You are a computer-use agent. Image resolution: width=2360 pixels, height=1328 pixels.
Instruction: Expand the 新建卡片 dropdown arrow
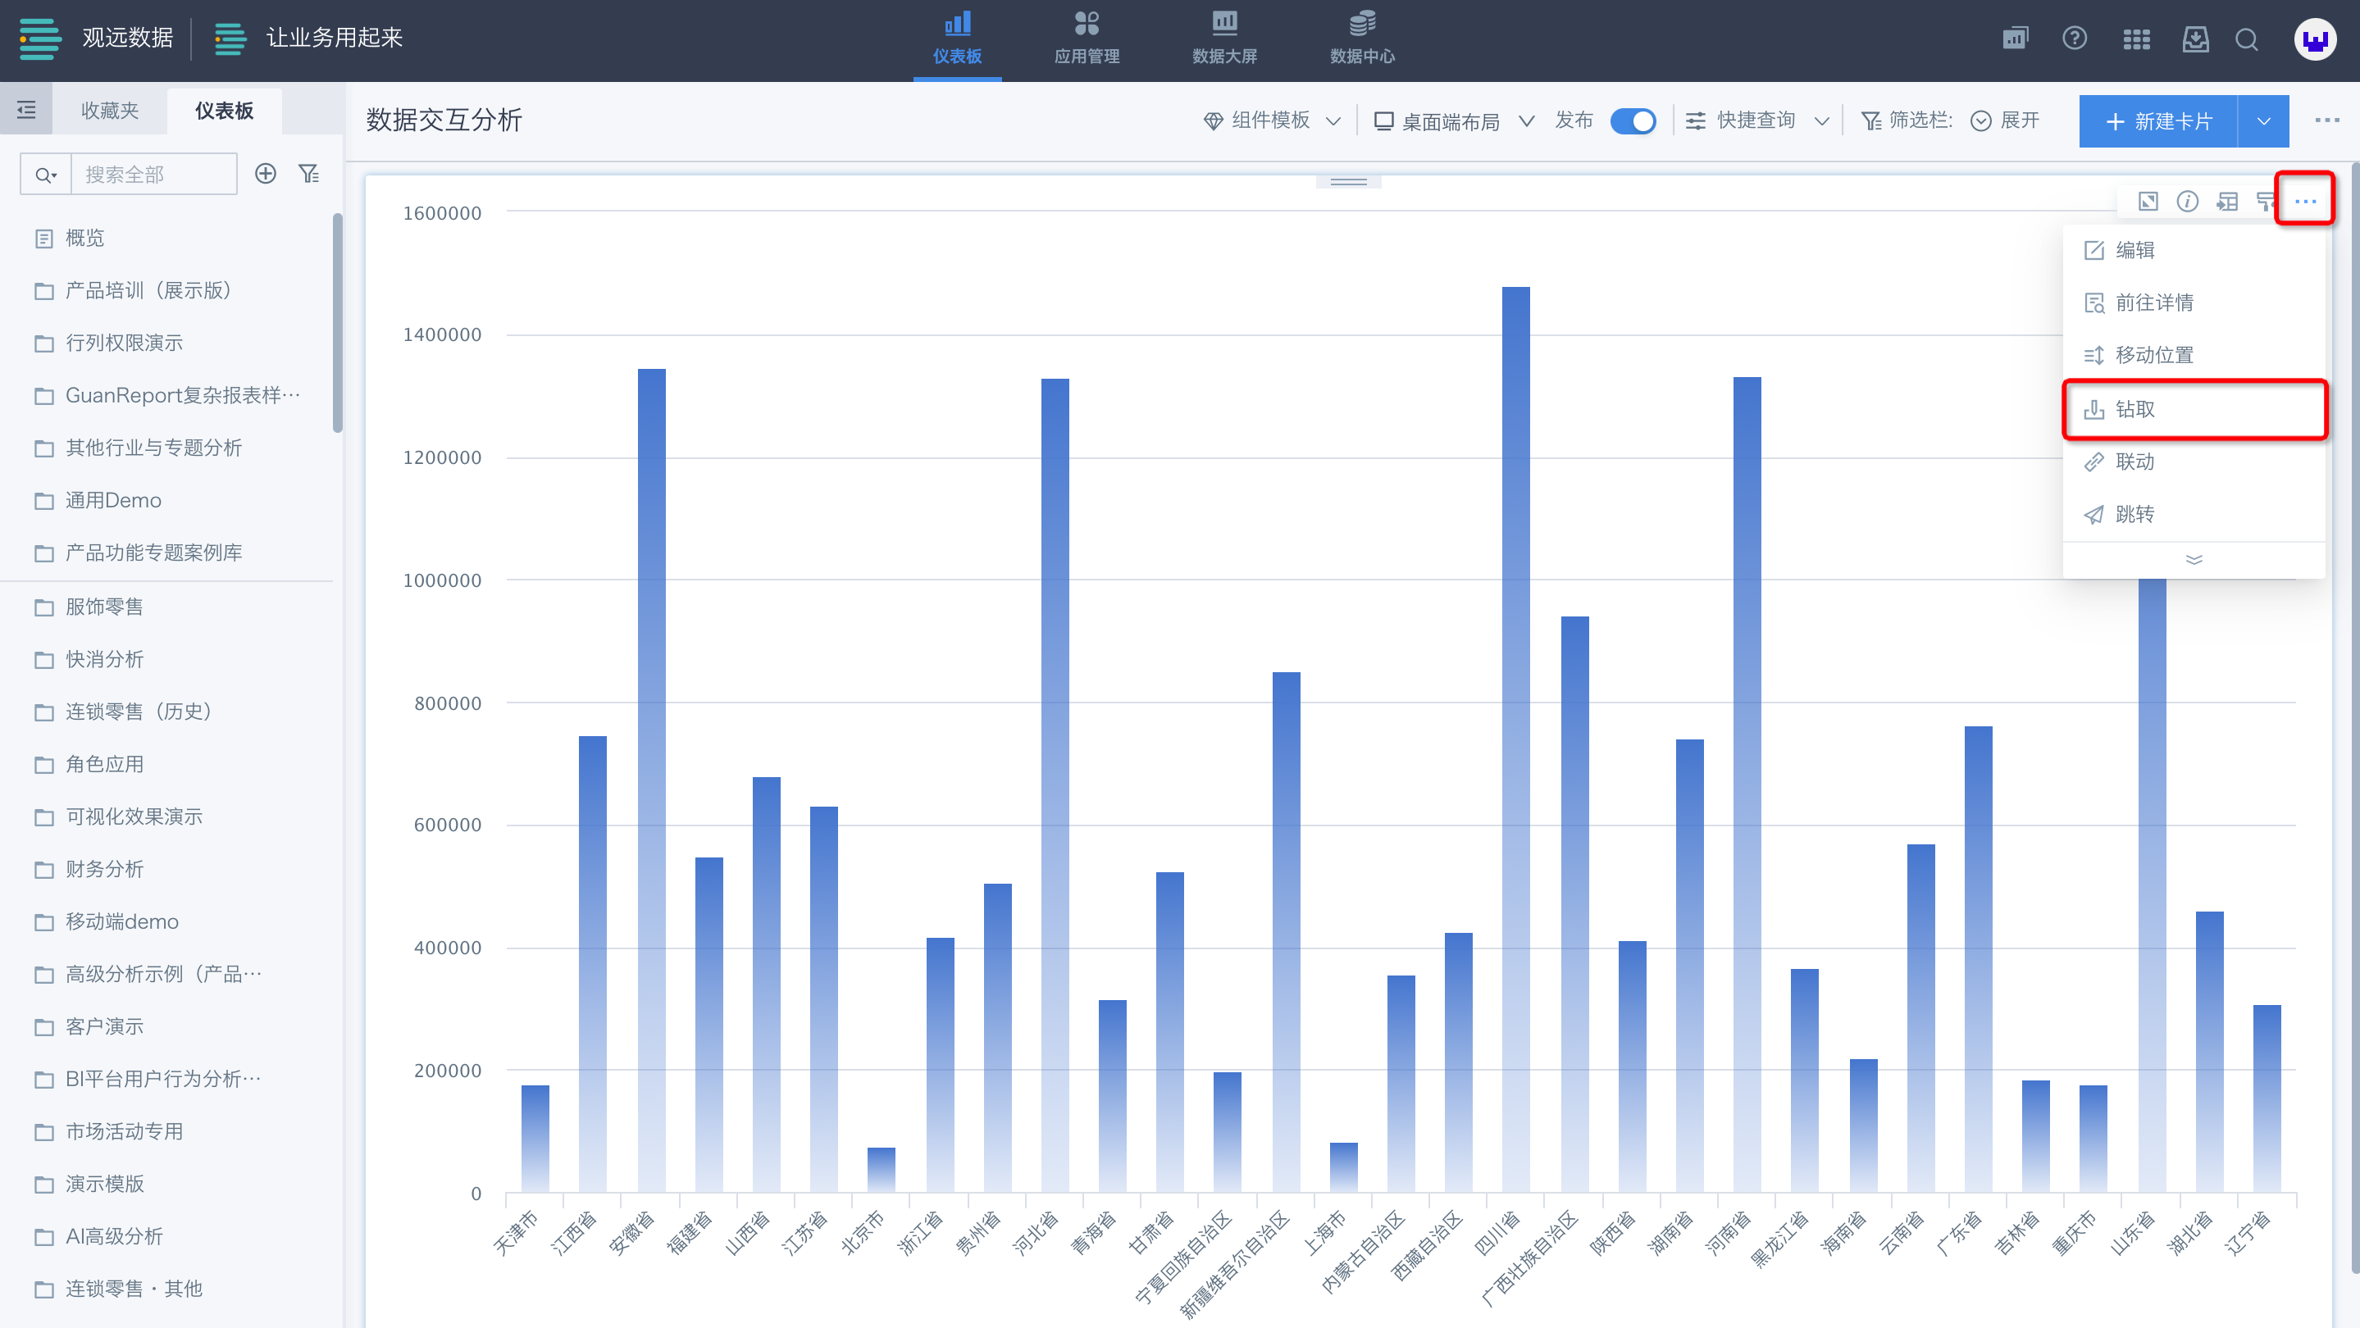click(x=2263, y=121)
